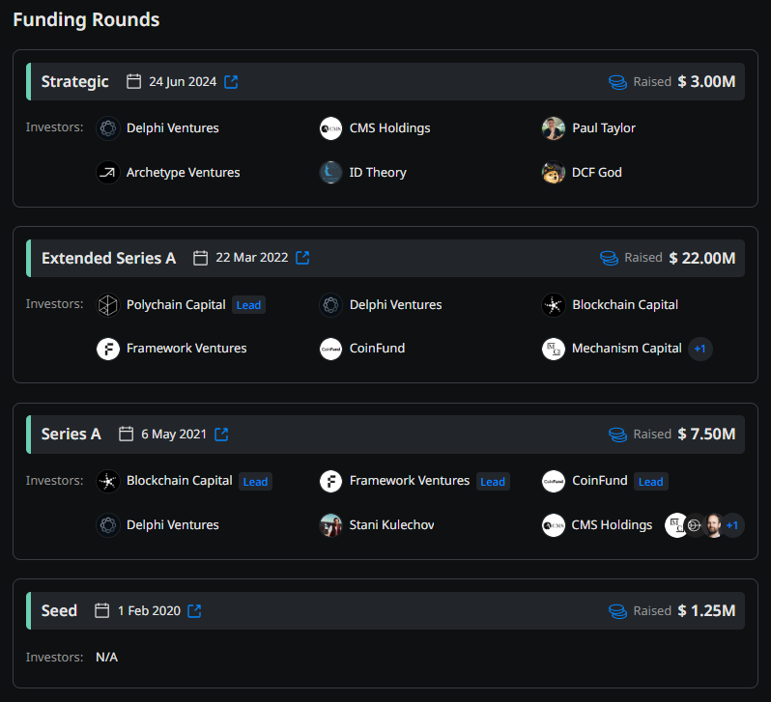Open external link for Extended Series A round
This screenshot has height=702, width=771.
point(302,258)
